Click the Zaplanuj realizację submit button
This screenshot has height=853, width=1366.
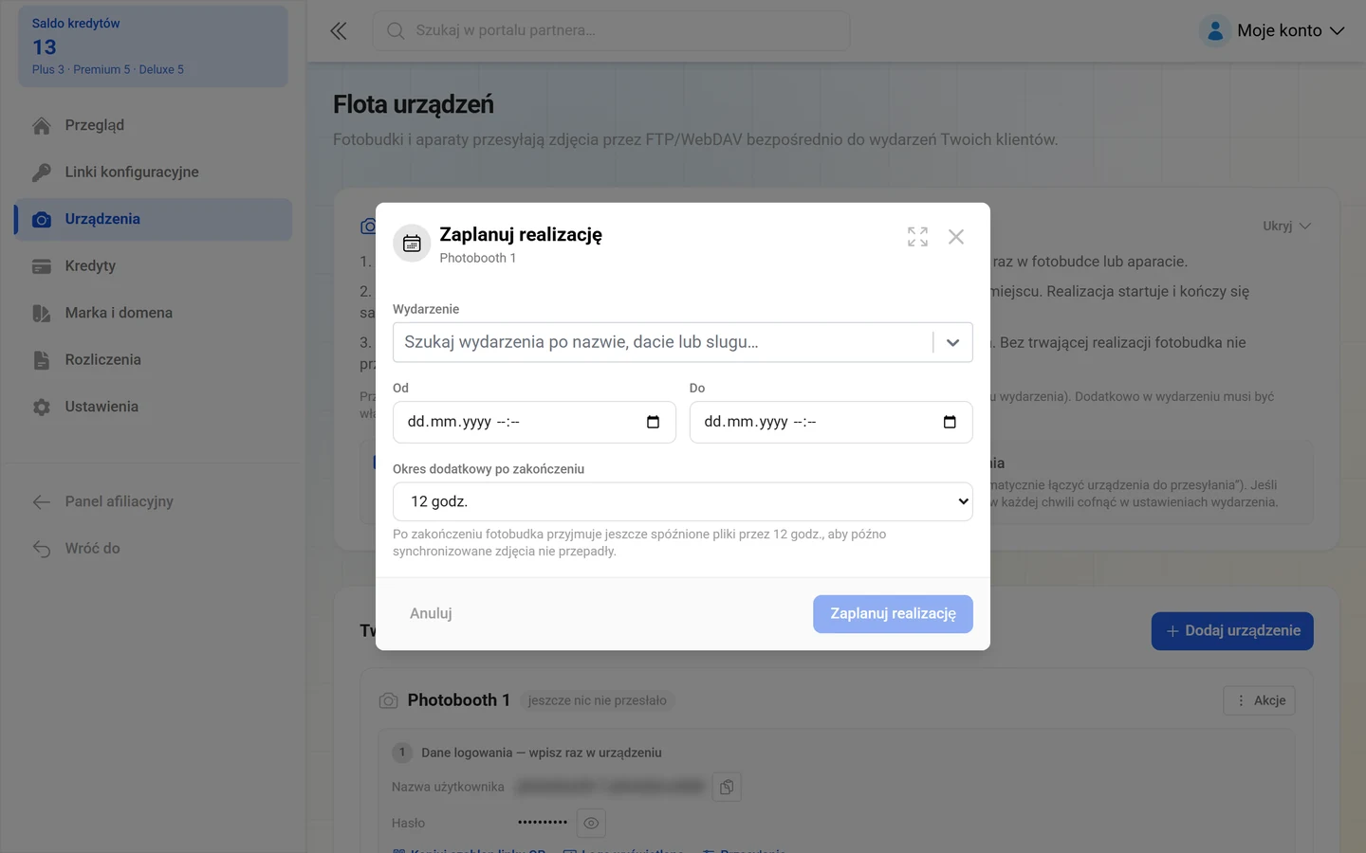click(x=893, y=614)
